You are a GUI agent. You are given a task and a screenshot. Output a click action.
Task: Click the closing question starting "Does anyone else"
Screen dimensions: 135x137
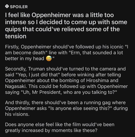(x=60, y=127)
